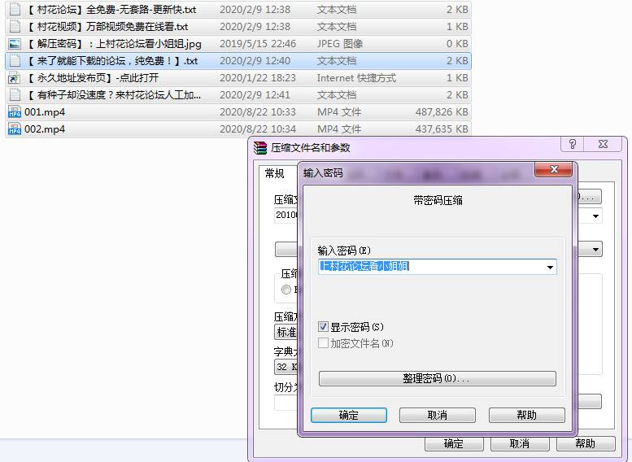Select the partially hidden radio button under 压缩
Image resolution: width=632 pixels, height=462 pixels.
(286, 290)
